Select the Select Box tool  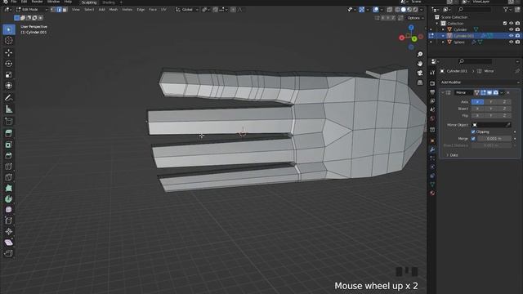tap(9, 29)
